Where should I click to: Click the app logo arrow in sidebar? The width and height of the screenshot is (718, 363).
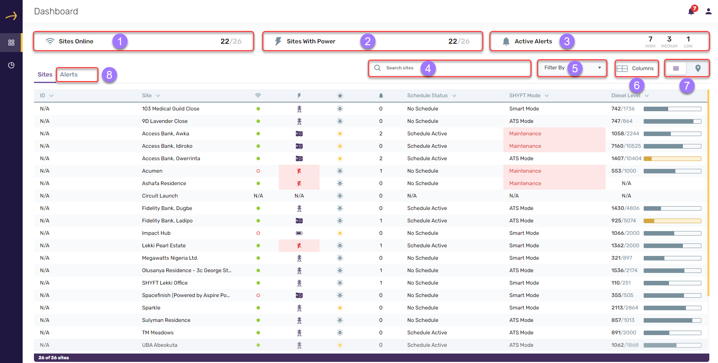coord(11,16)
